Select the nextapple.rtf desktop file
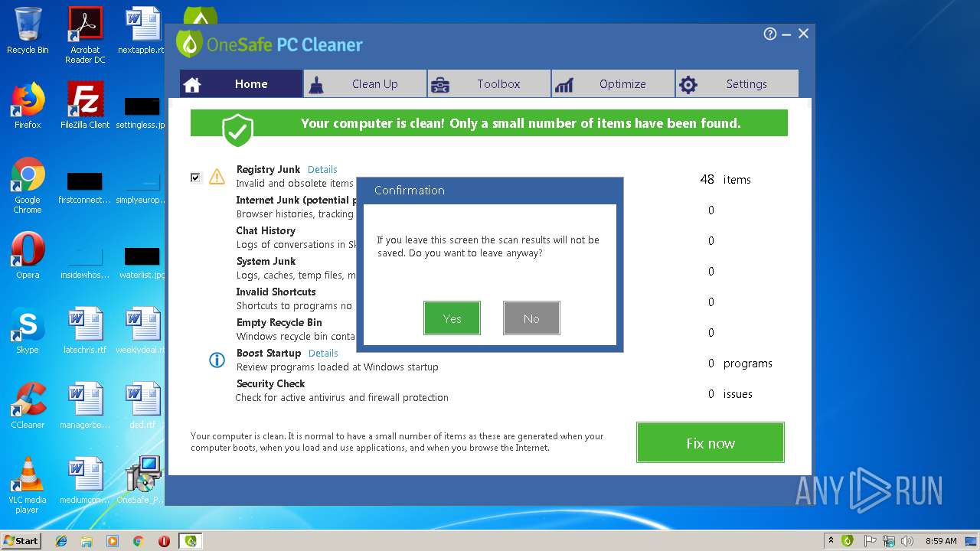980x551 pixels. click(142, 31)
